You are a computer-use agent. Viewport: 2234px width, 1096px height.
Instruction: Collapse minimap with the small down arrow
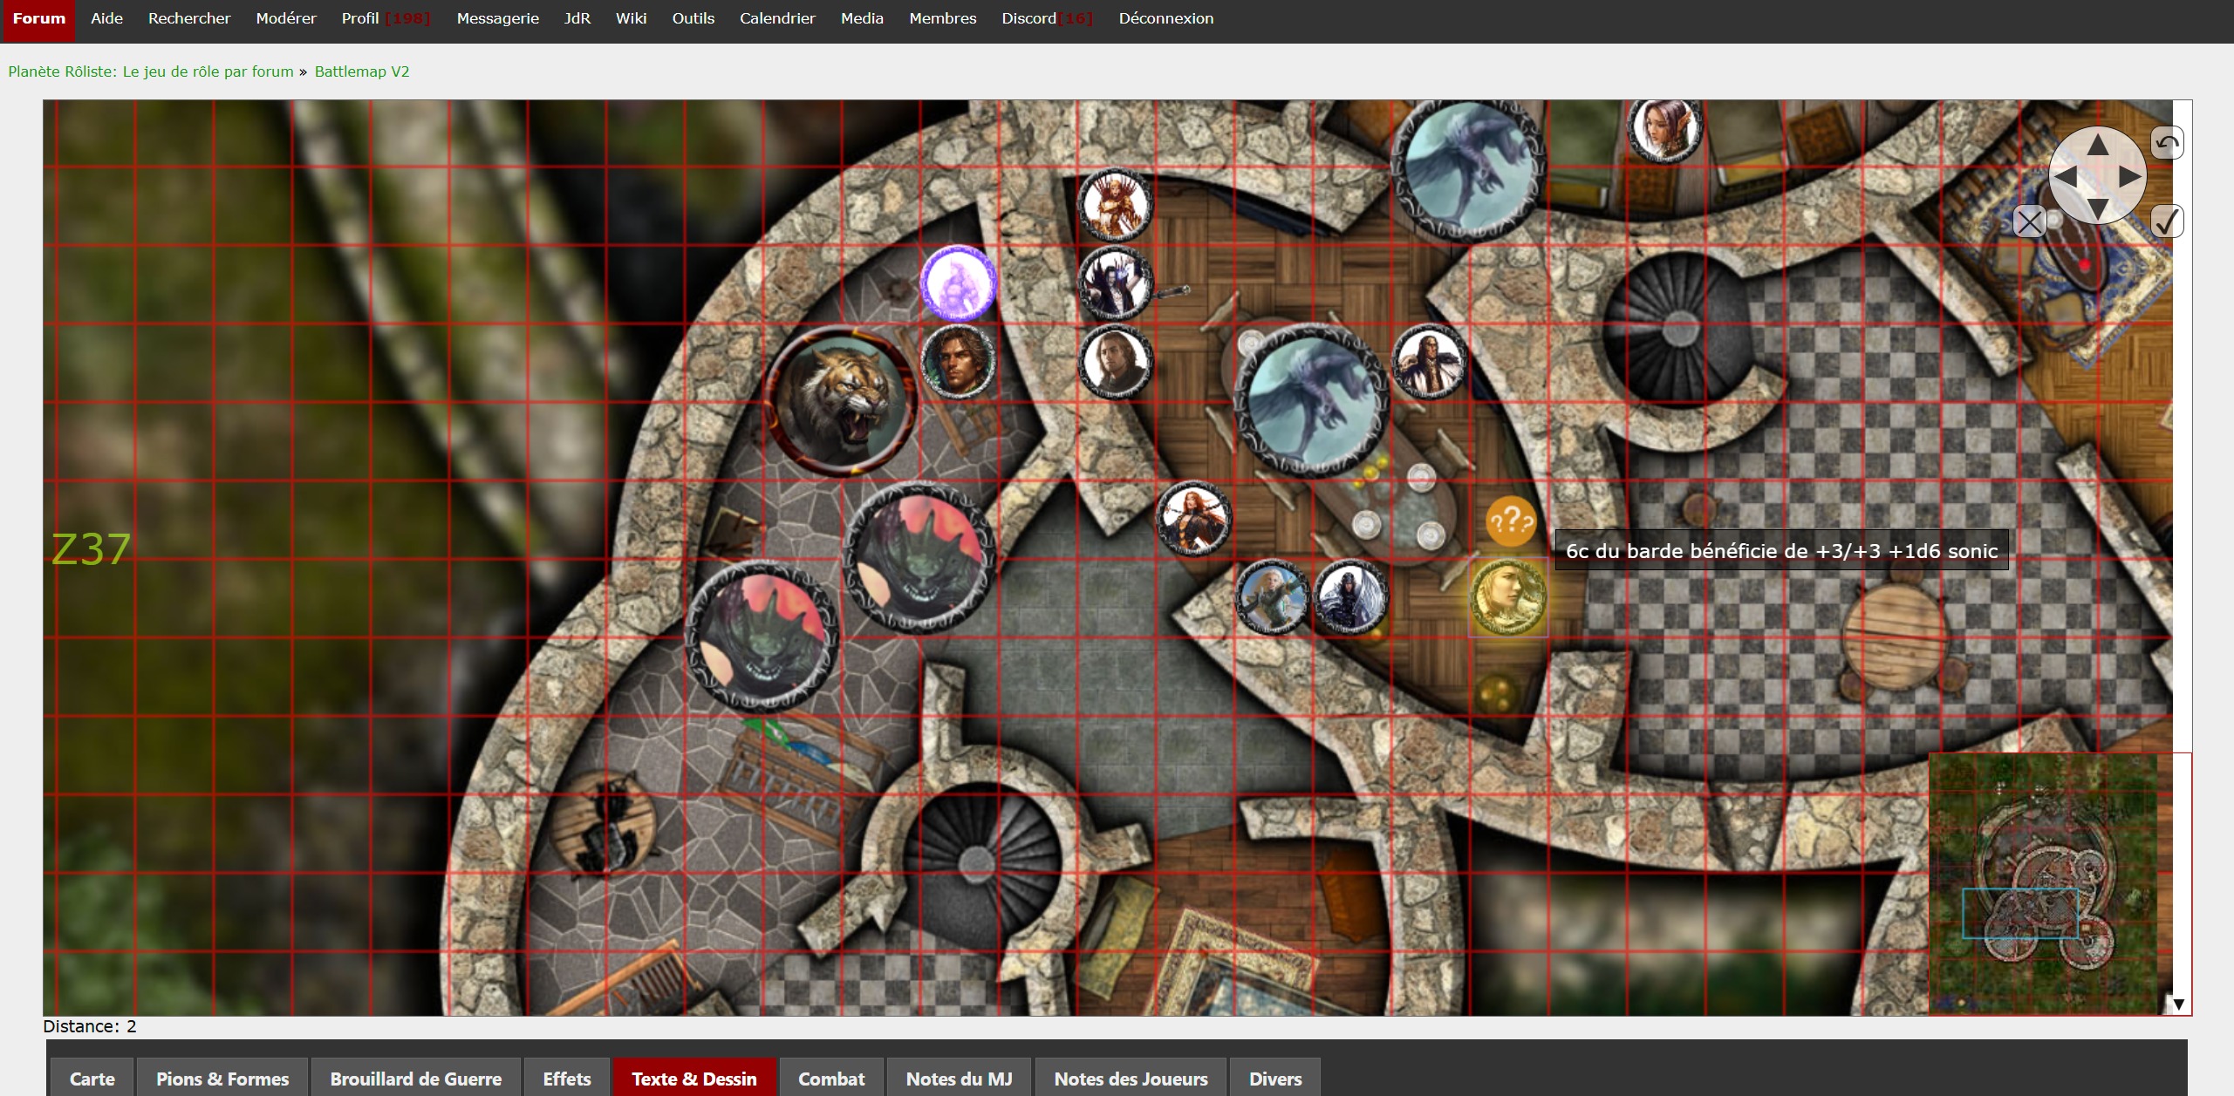(x=2178, y=1004)
